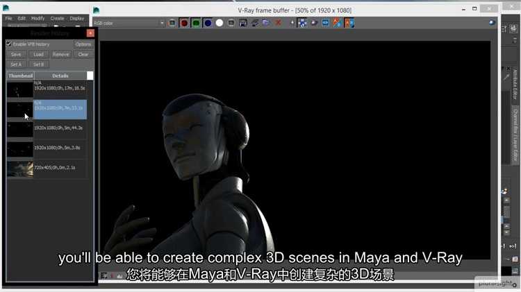521x292 pixels.
Task: Select the 5m 44.3s render entry
Action: pos(60,129)
